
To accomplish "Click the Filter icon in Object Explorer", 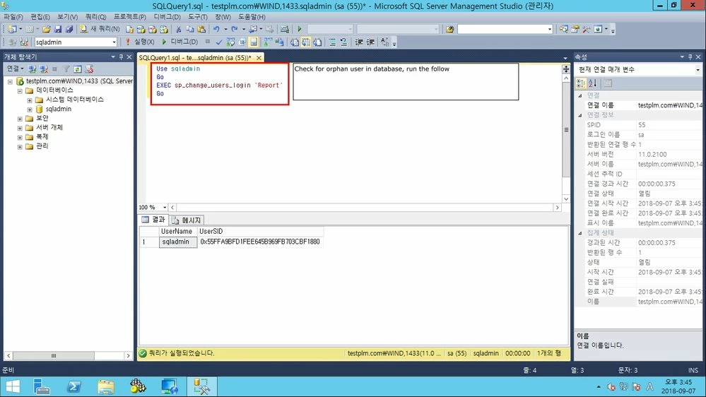I will click(66, 69).
